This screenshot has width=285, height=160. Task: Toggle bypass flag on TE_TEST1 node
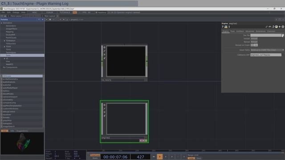105,54
